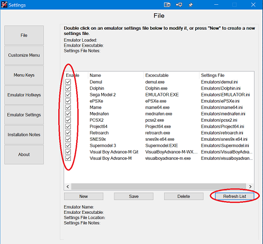The height and width of the screenshot is (244, 263).
Task: Switch to Emulator Hotkeys page
Action: point(24,95)
